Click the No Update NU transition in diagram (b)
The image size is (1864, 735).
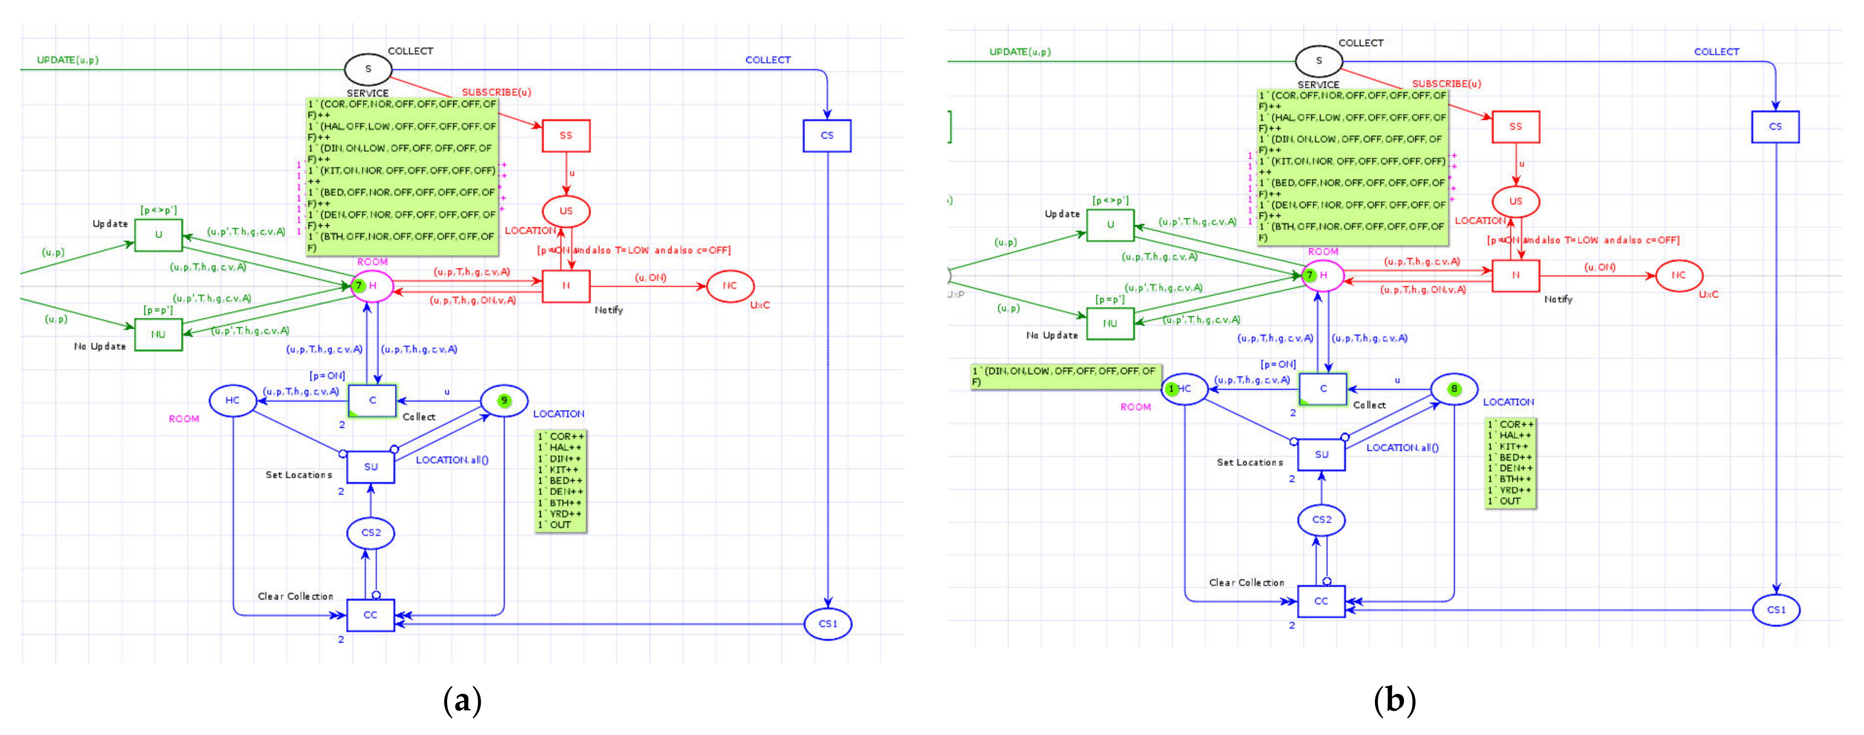pyautogui.click(x=1110, y=324)
